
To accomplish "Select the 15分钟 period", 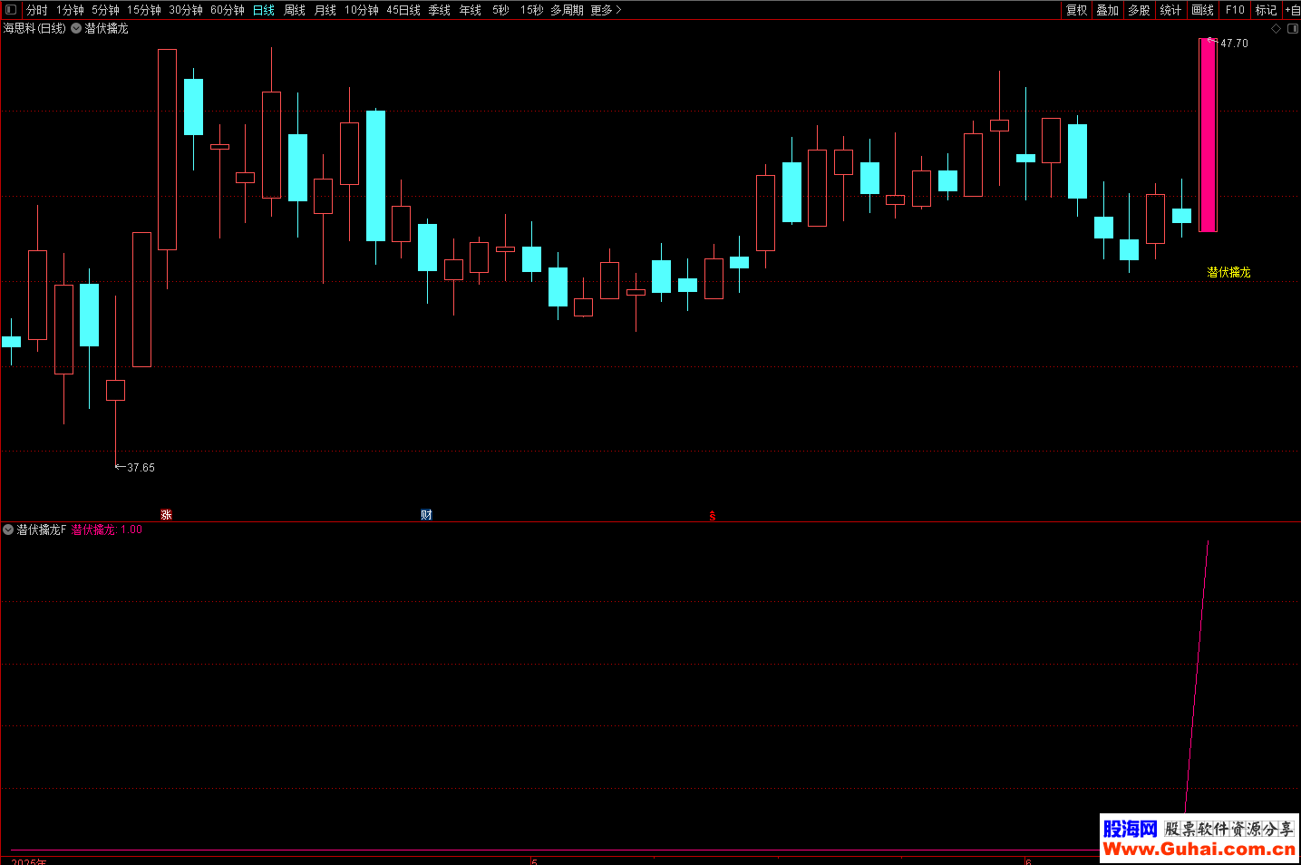I will coord(143,10).
